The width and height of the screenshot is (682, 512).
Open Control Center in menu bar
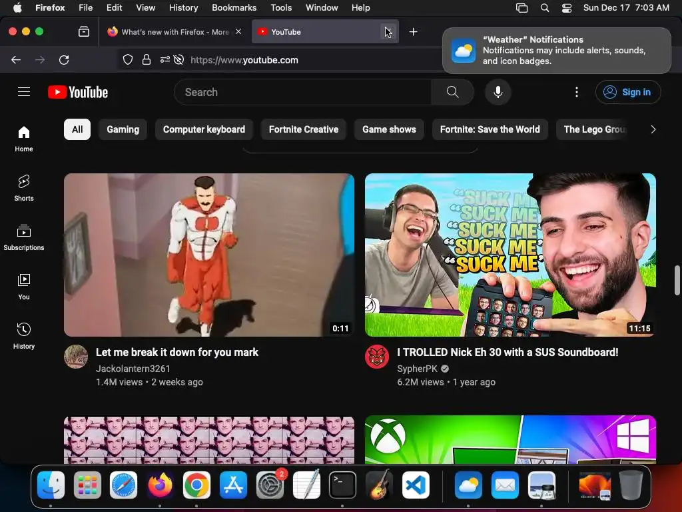point(566,8)
